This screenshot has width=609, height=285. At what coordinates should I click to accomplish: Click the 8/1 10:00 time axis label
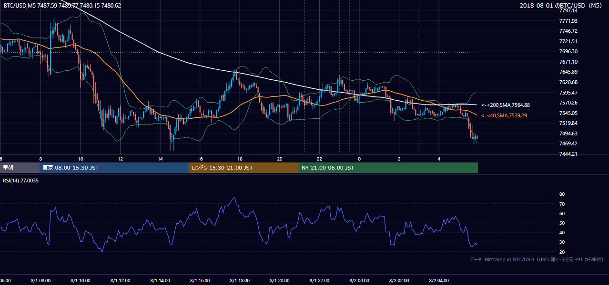click(x=80, y=281)
